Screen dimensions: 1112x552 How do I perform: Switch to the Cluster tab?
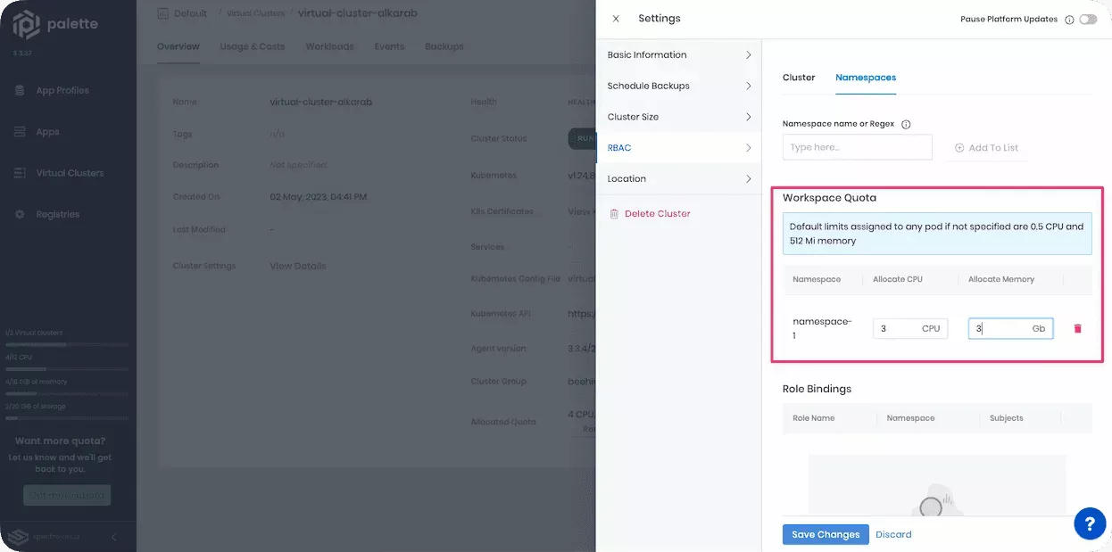click(x=799, y=78)
